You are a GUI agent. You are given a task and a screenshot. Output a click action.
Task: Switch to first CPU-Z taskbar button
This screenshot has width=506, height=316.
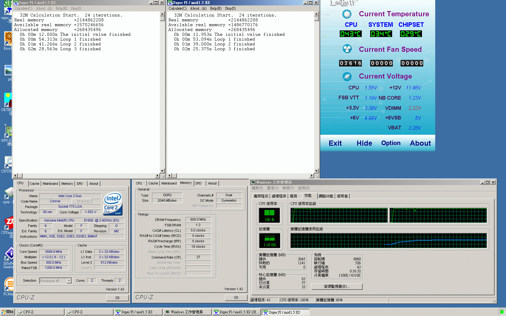pos(40,312)
